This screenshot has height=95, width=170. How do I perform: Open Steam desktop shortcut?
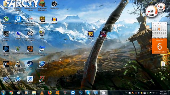[x=30, y=64]
